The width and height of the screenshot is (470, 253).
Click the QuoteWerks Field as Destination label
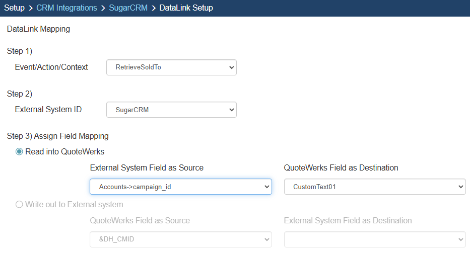pos(341,168)
